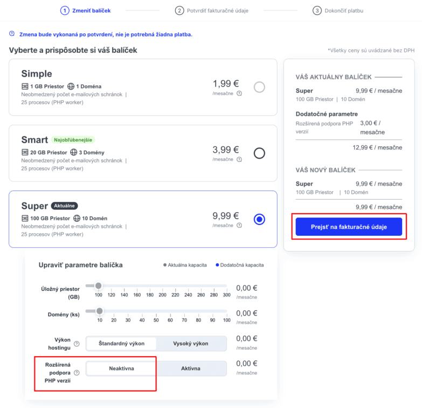Enable extended PHP support with Aktívna
This screenshot has height=408, width=422.
point(191,369)
